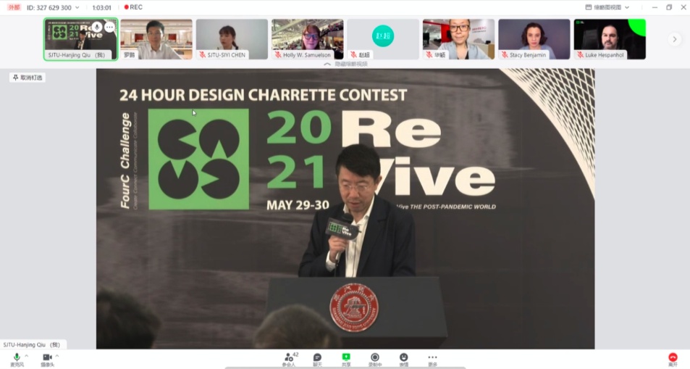
Task: Open the participants list (42)
Action: point(289,358)
